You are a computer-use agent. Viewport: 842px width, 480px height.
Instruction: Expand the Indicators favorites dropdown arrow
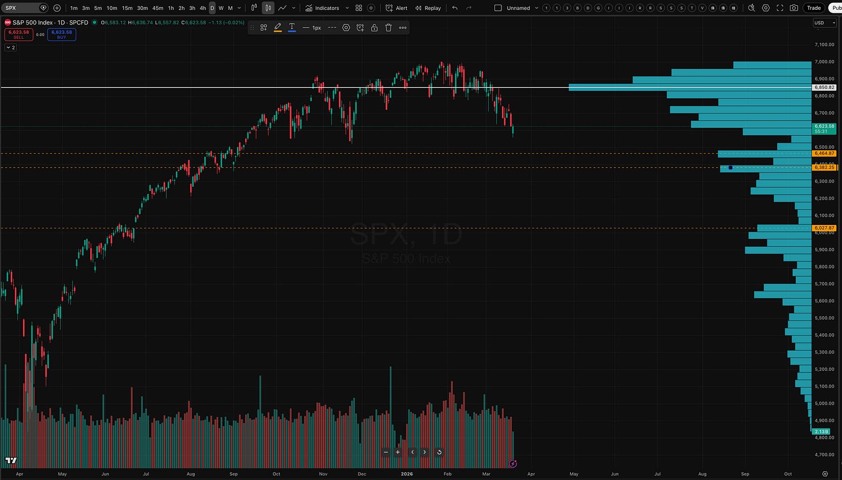tap(347, 8)
